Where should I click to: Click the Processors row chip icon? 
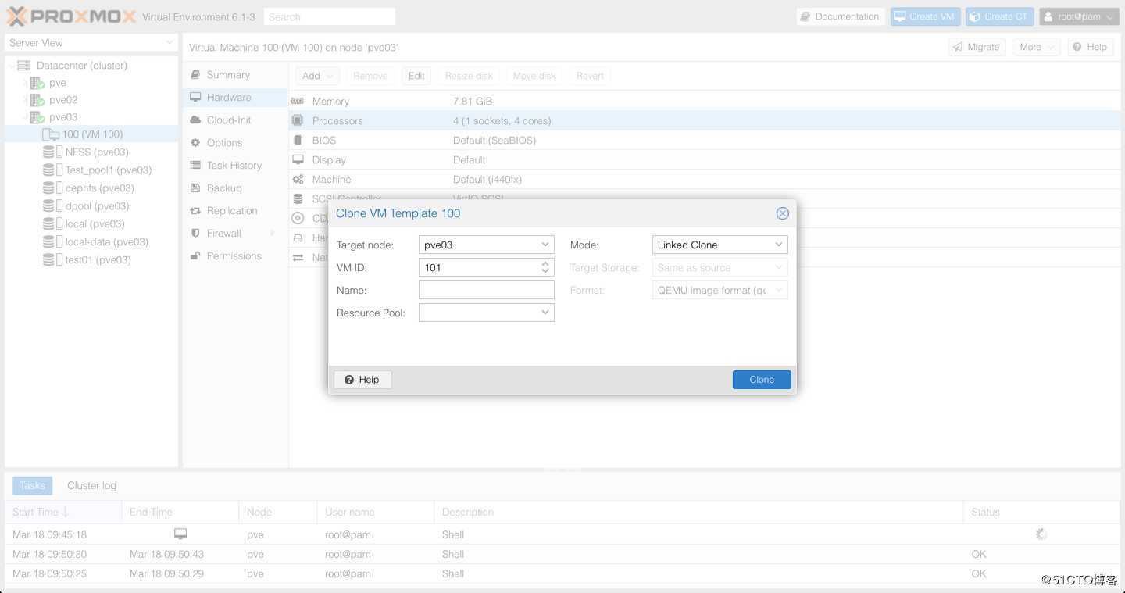298,121
